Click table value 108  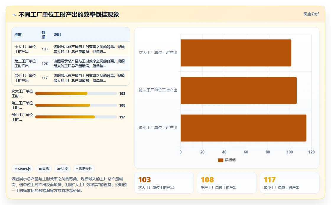(x=45, y=64)
